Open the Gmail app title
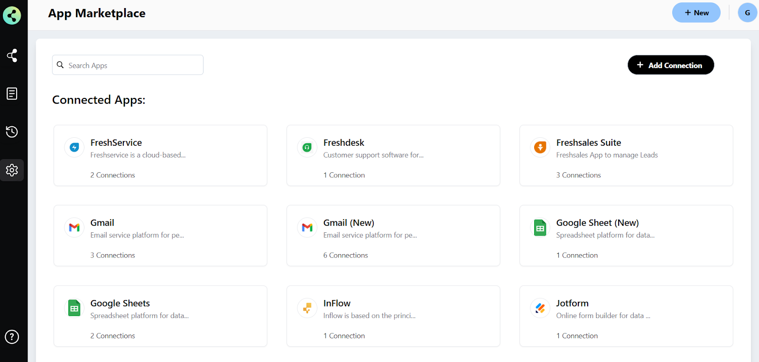This screenshot has height=362, width=759. click(x=102, y=222)
